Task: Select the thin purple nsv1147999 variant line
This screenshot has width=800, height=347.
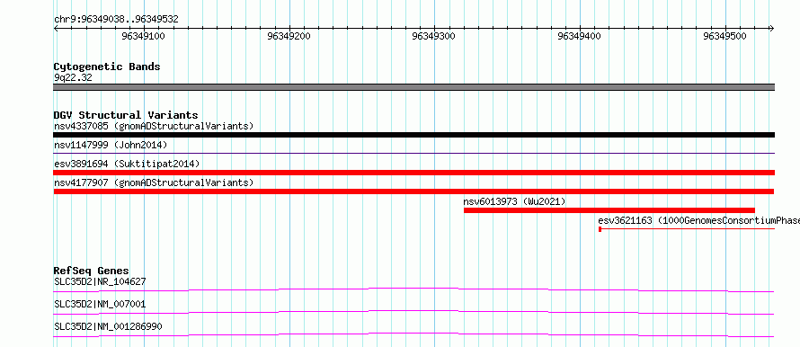Action: (x=413, y=153)
